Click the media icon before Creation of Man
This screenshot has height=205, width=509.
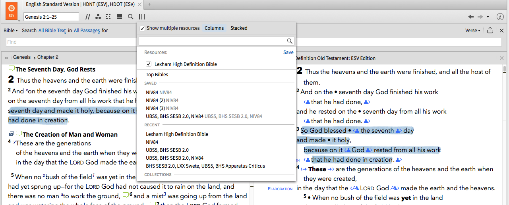click(x=12, y=134)
